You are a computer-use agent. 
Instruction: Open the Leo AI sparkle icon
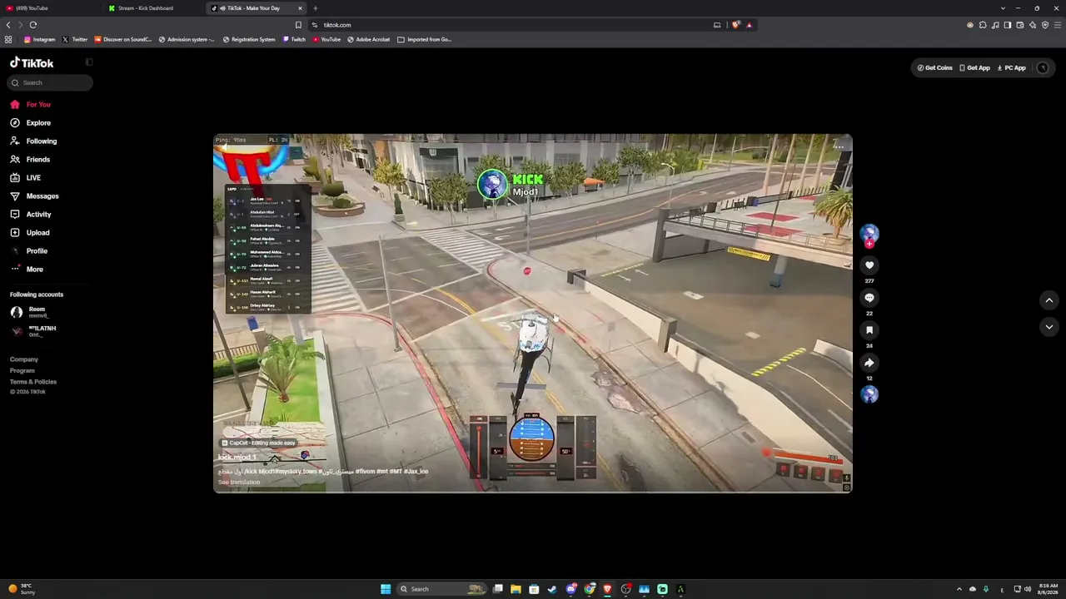point(1033,25)
